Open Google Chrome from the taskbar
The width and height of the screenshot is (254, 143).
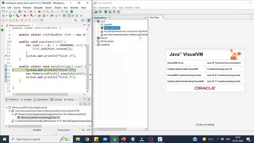click(x=87, y=139)
